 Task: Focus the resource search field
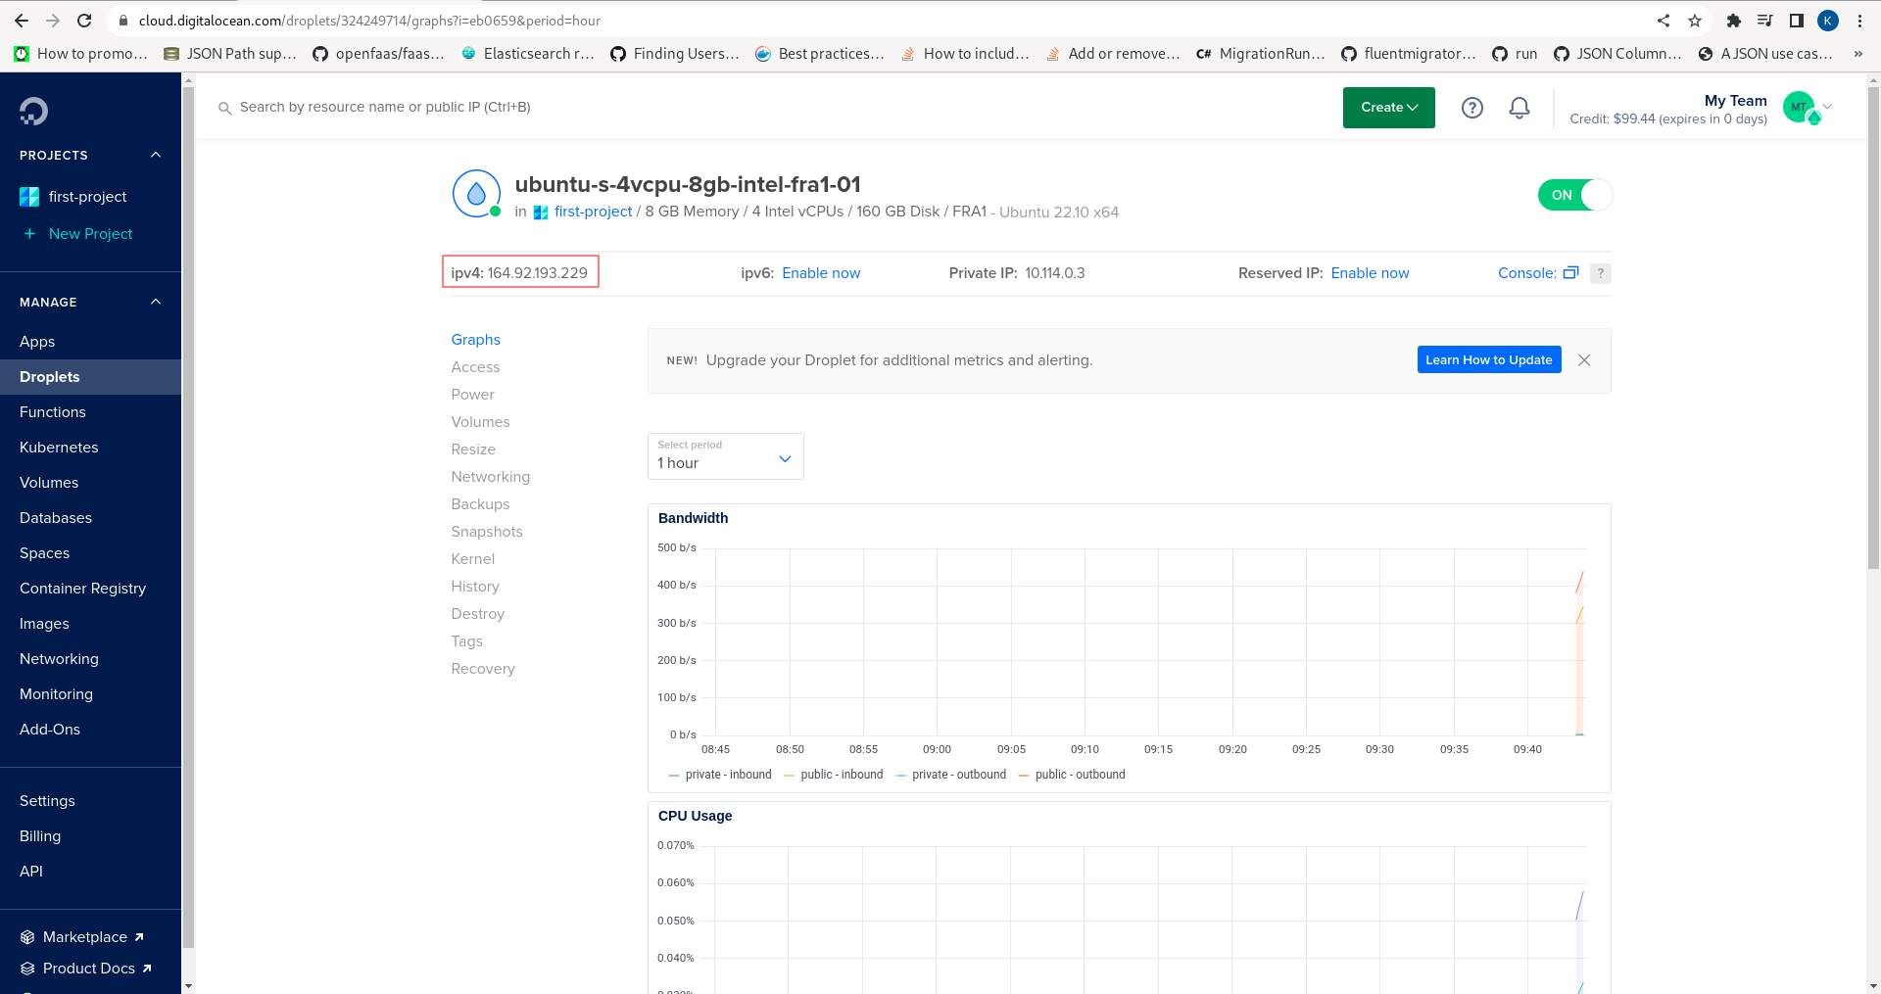pyautogui.click(x=385, y=108)
